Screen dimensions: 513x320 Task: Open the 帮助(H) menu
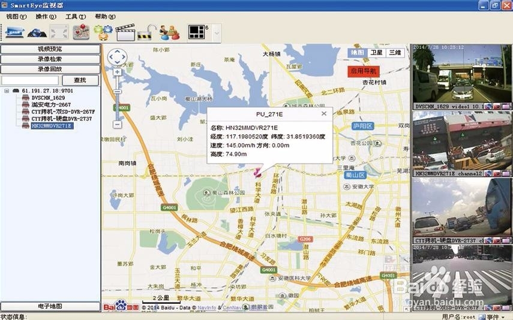click(x=105, y=16)
